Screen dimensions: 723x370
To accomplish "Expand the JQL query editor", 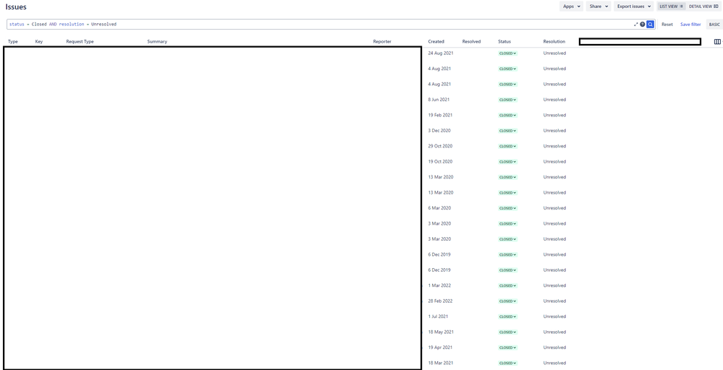I will [636, 25].
